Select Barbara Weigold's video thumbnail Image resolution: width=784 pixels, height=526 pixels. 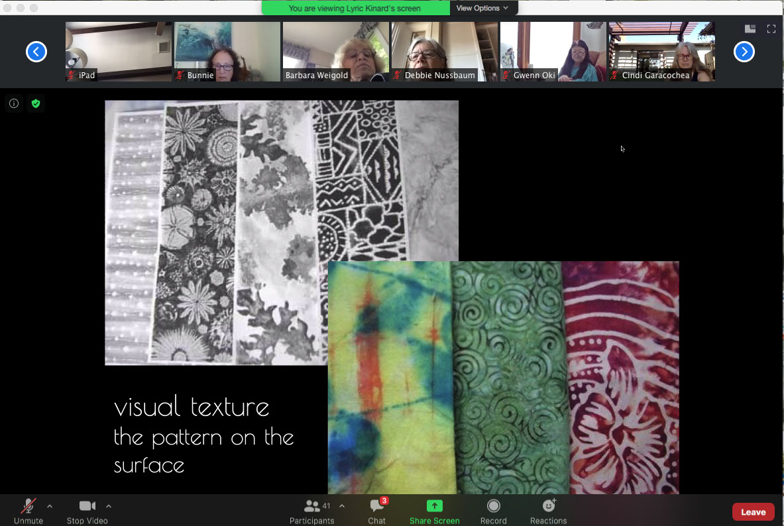[335, 52]
